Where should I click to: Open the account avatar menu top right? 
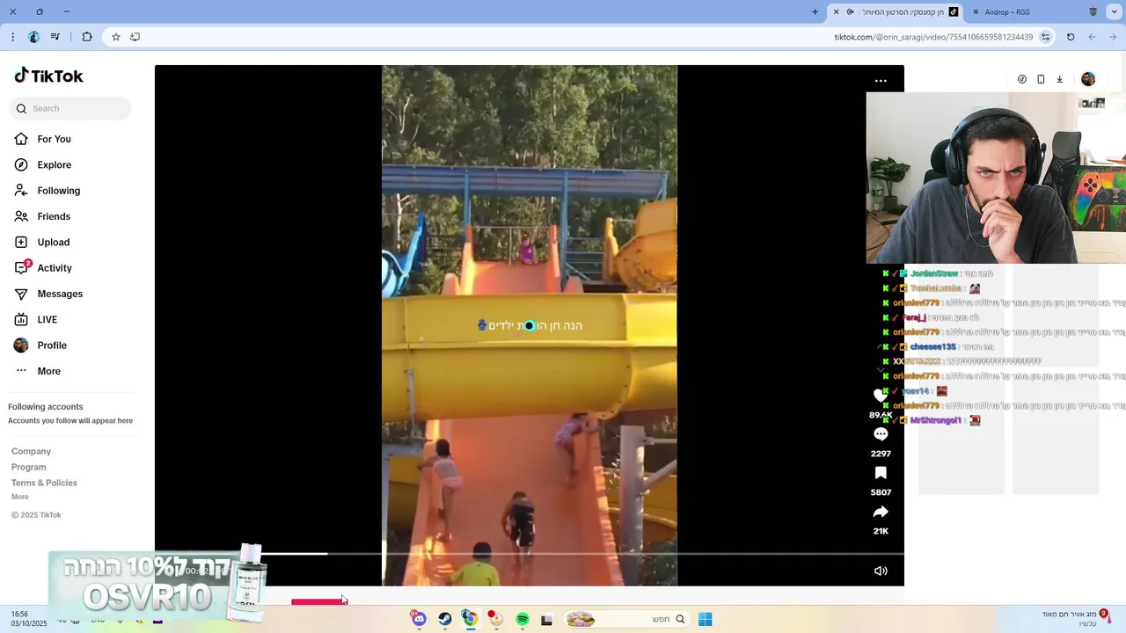(1088, 79)
